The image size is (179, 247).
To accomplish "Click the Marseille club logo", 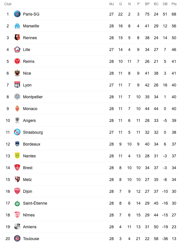I will 17,26.
